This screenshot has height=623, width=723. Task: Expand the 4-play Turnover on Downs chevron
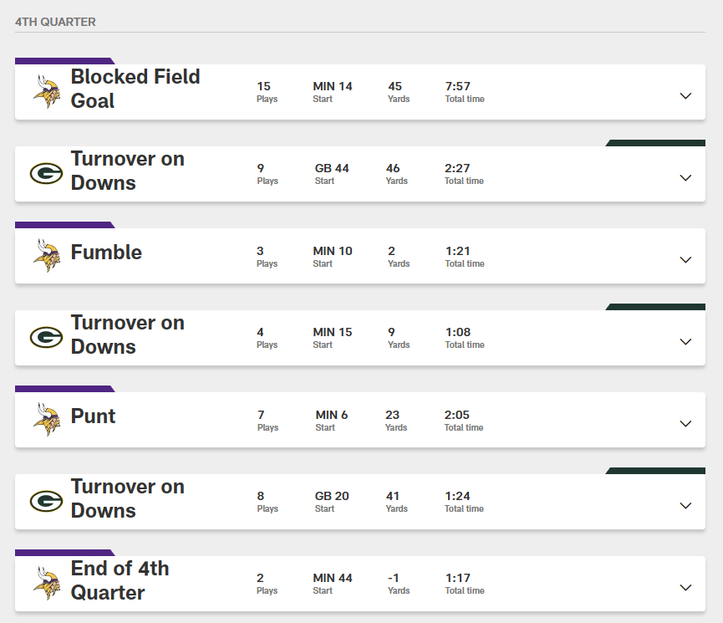tap(685, 342)
